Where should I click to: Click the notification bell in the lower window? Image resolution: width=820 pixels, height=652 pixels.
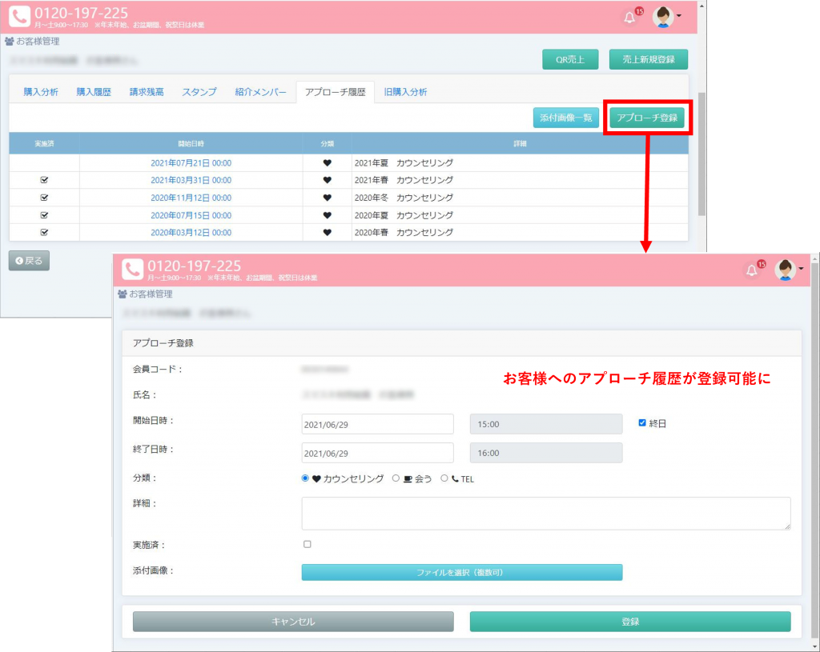(x=752, y=270)
